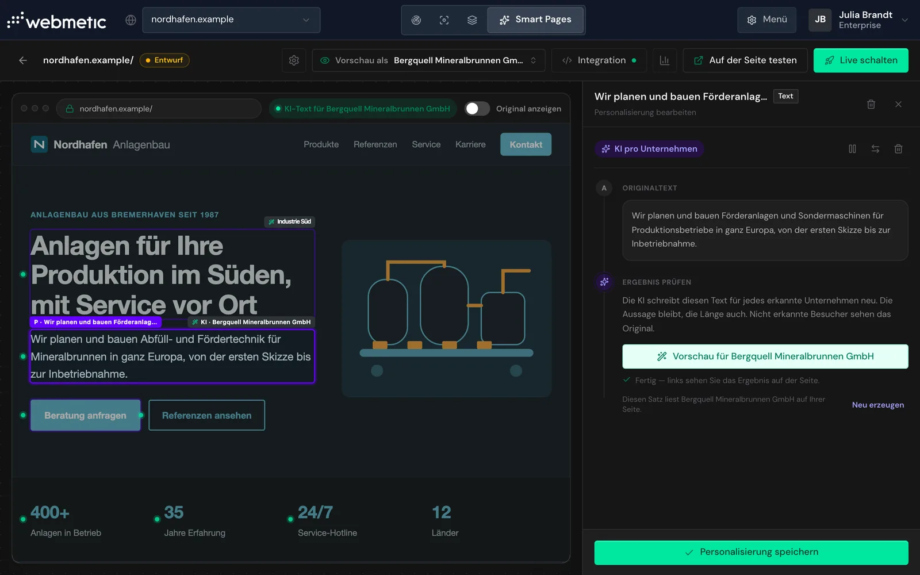Click the webmetic logo
Viewport: 920px width, 575px height.
coord(56,21)
